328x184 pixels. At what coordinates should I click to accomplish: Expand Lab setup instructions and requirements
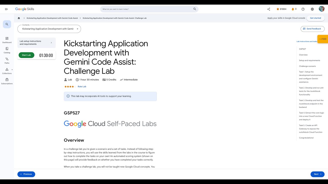click(x=36, y=43)
